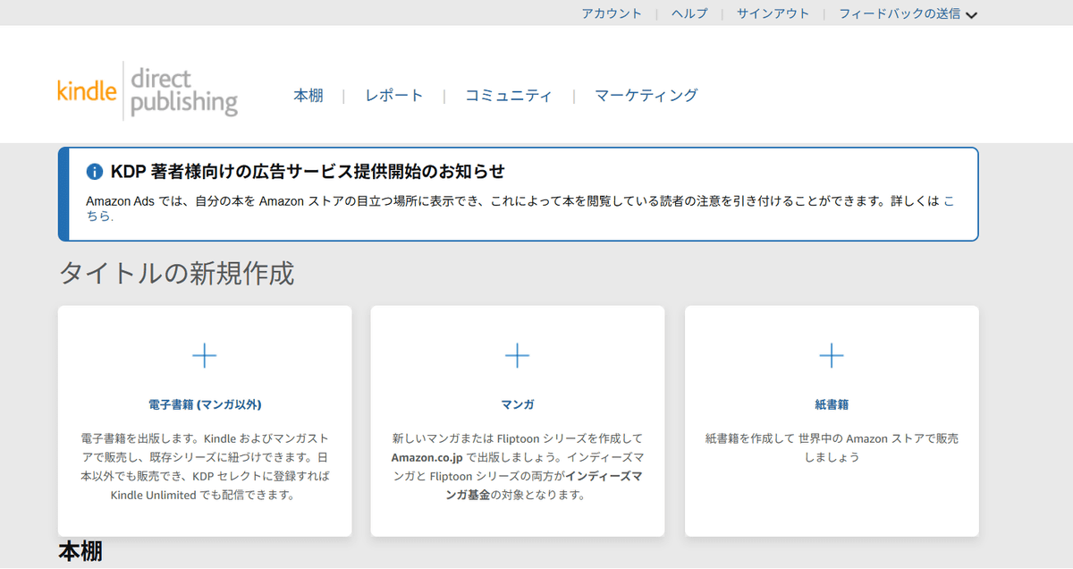
Task: Click the plus icon above 電子書籍 (マンガ以外)
Action: 205,356
